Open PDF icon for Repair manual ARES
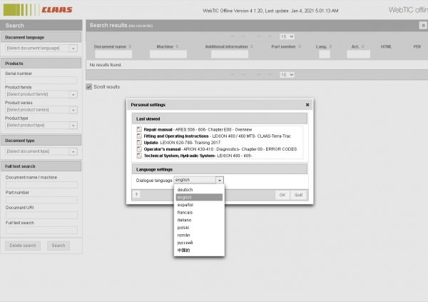The height and width of the screenshot is (302, 428). (139, 129)
